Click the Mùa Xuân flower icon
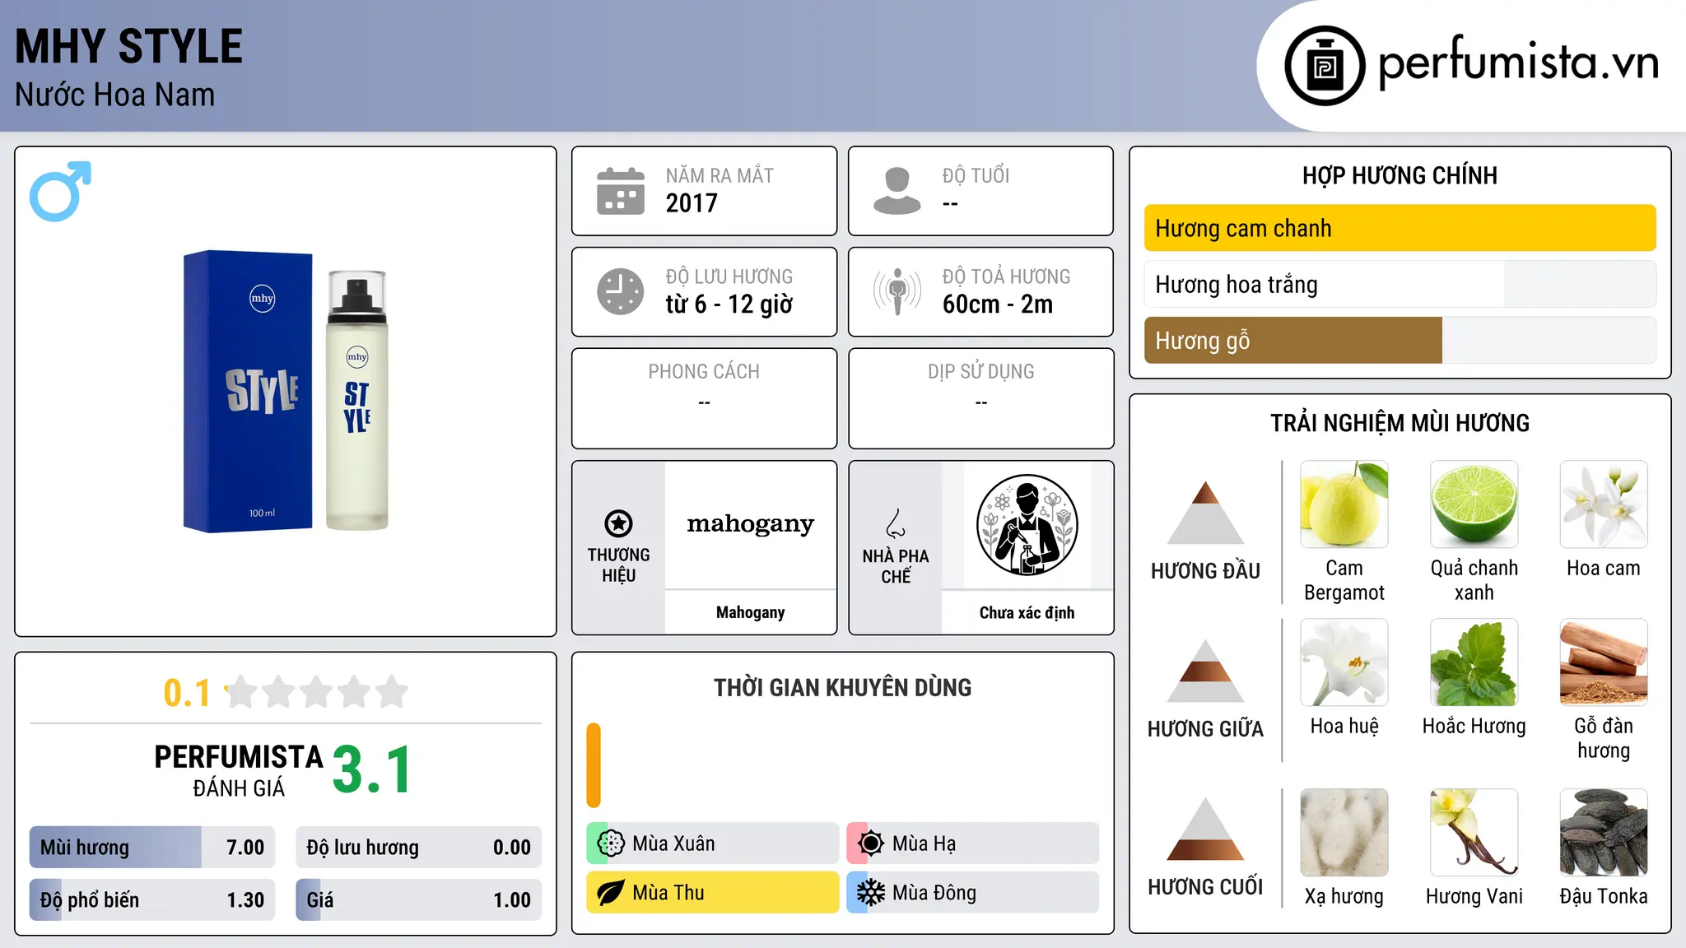Screen dimensions: 1686x948 611,843
